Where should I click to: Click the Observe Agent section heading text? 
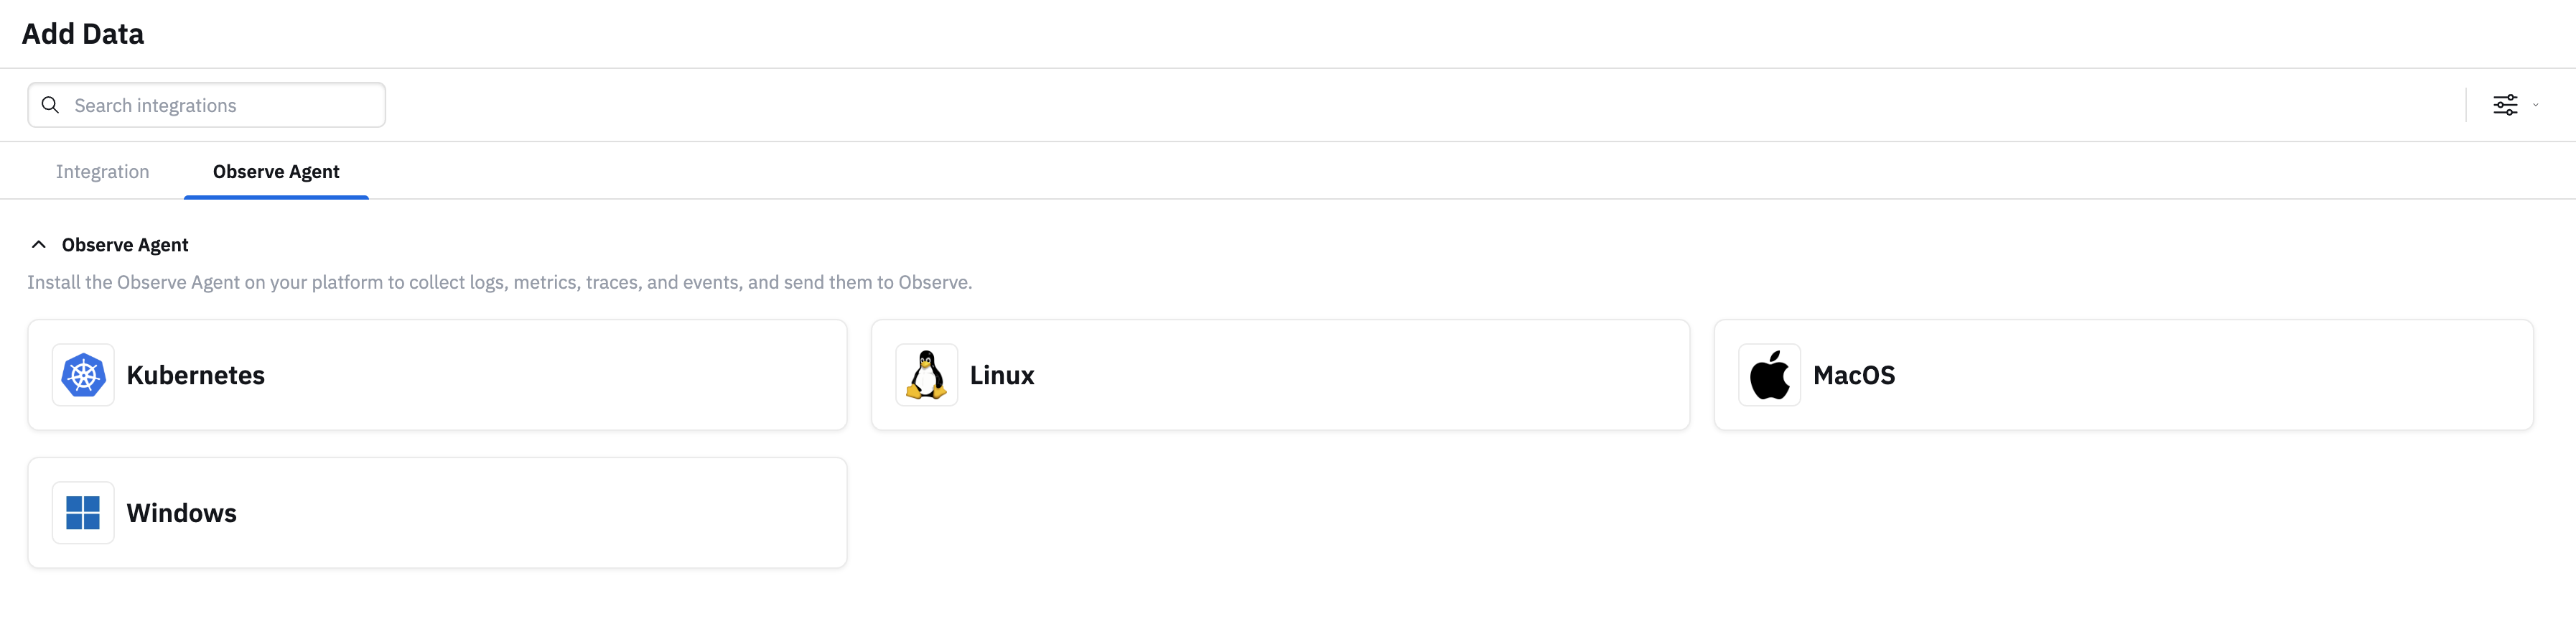(x=125, y=245)
